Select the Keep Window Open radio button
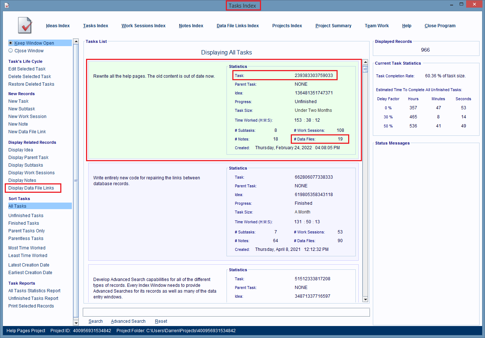Image resolution: width=485 pixels, height=338 pixels. [x=11, y=43]
